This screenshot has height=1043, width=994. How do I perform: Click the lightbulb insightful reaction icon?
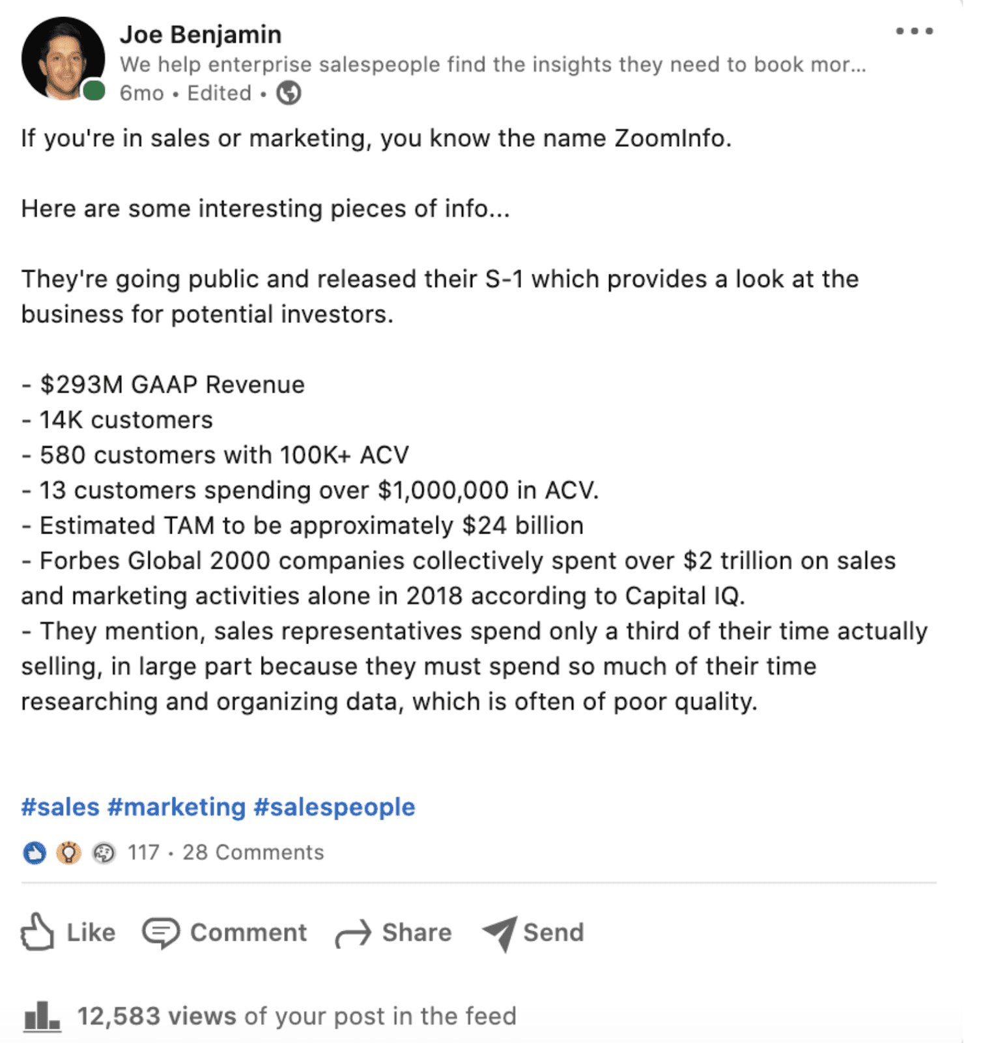click(x=68, y=852)
